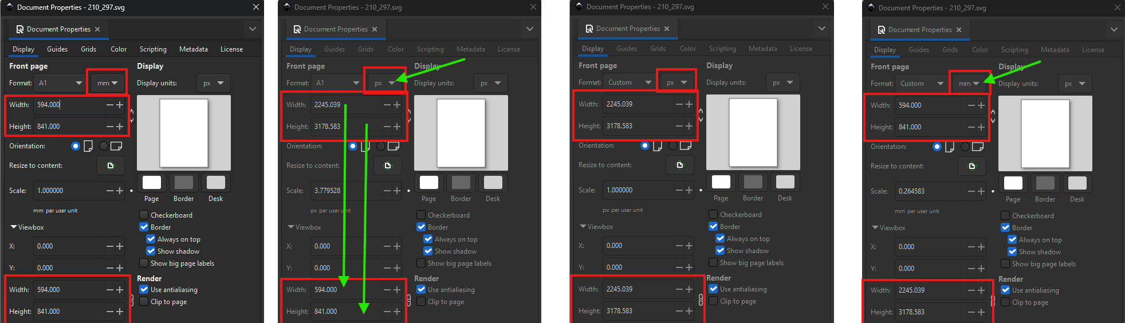Switch to Guides tab in leftmost dialog

click(x=57, y=49)
